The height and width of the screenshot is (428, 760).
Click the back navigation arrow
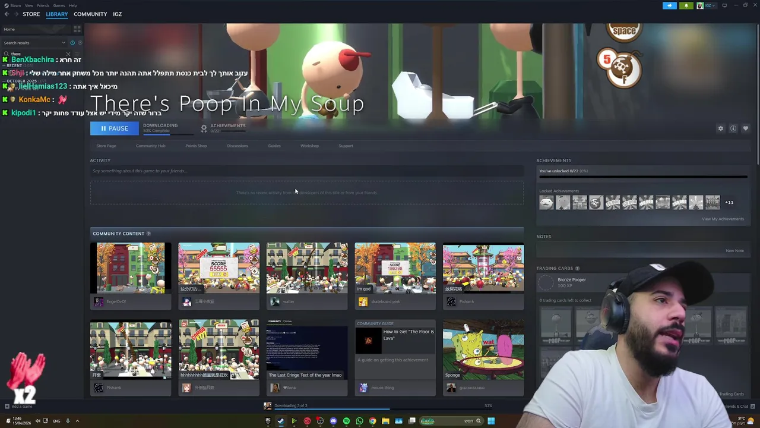tap(7, 14)
